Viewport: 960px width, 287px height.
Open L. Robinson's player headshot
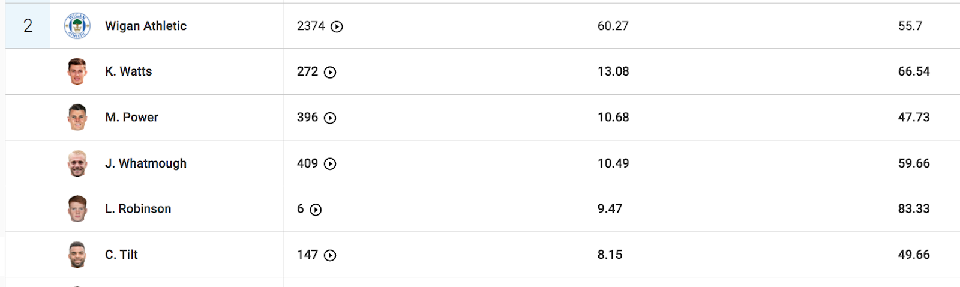pos(77,209)
